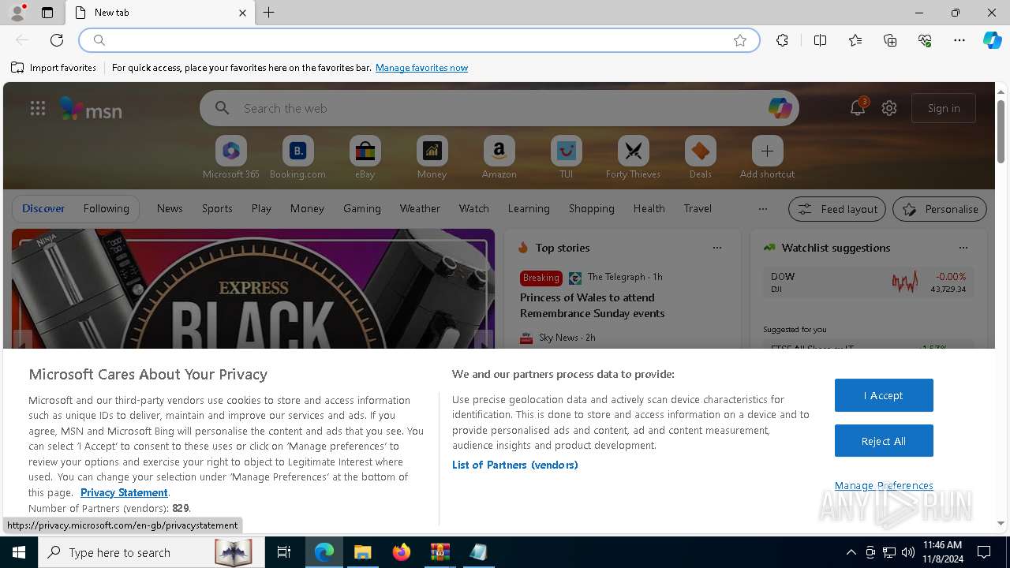Open Top stories more options

tap(717, 248)
